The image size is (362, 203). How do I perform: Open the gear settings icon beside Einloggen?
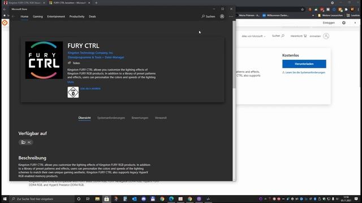point(344,23)
